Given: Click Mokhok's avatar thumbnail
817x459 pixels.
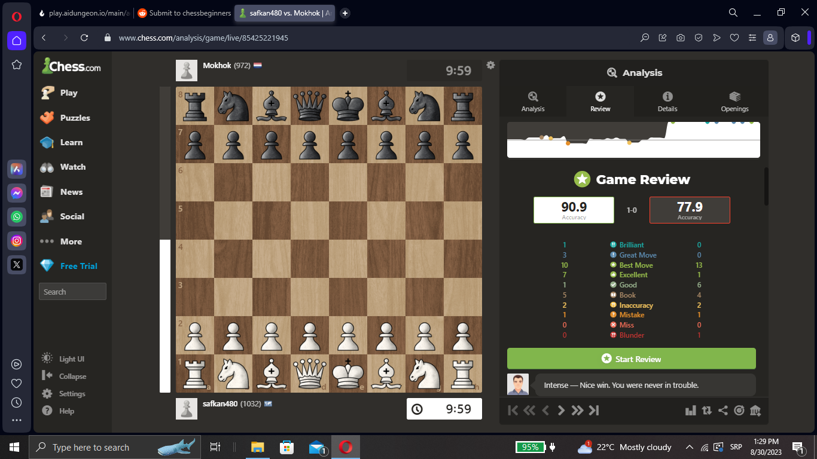Looking at the screenshot, I should pos(187,71).
